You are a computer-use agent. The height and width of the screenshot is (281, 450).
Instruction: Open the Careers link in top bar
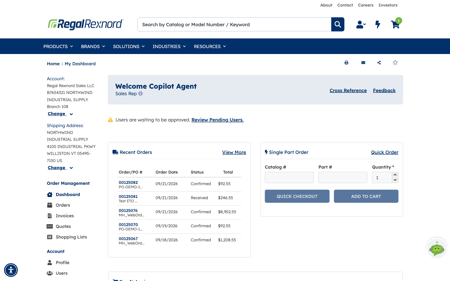[x=366, y=5]
